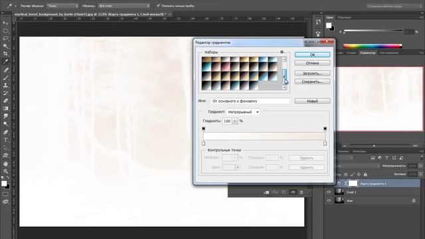Open layer opacity dropdown arrow
The image size is (425, 239).
click(420, 166)
